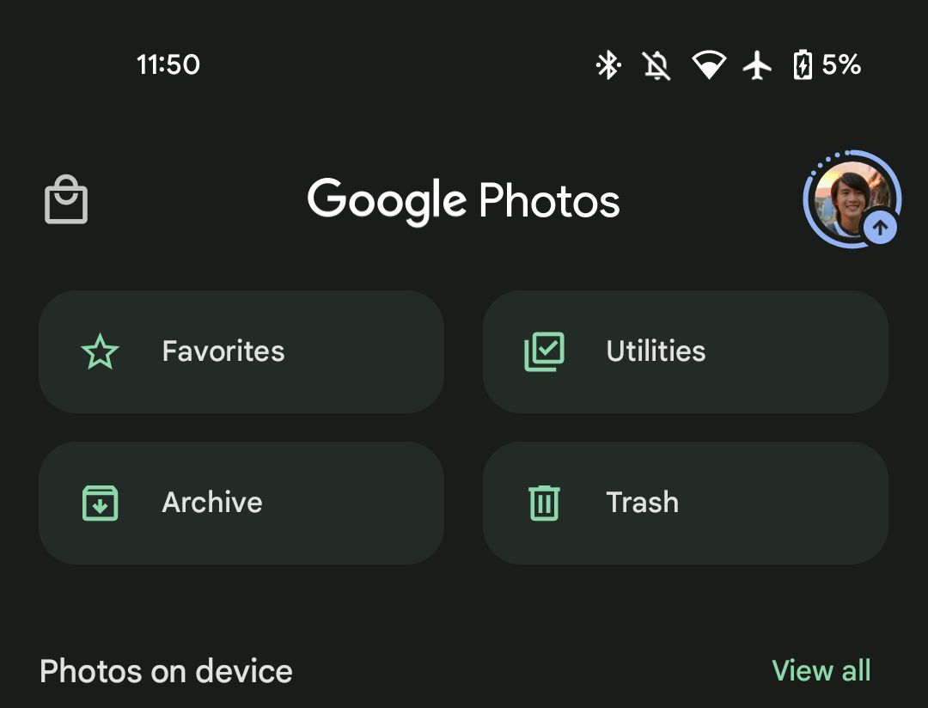Open the Utilities section
Viewport: 928px width, 708px height.
click(685, 352)
